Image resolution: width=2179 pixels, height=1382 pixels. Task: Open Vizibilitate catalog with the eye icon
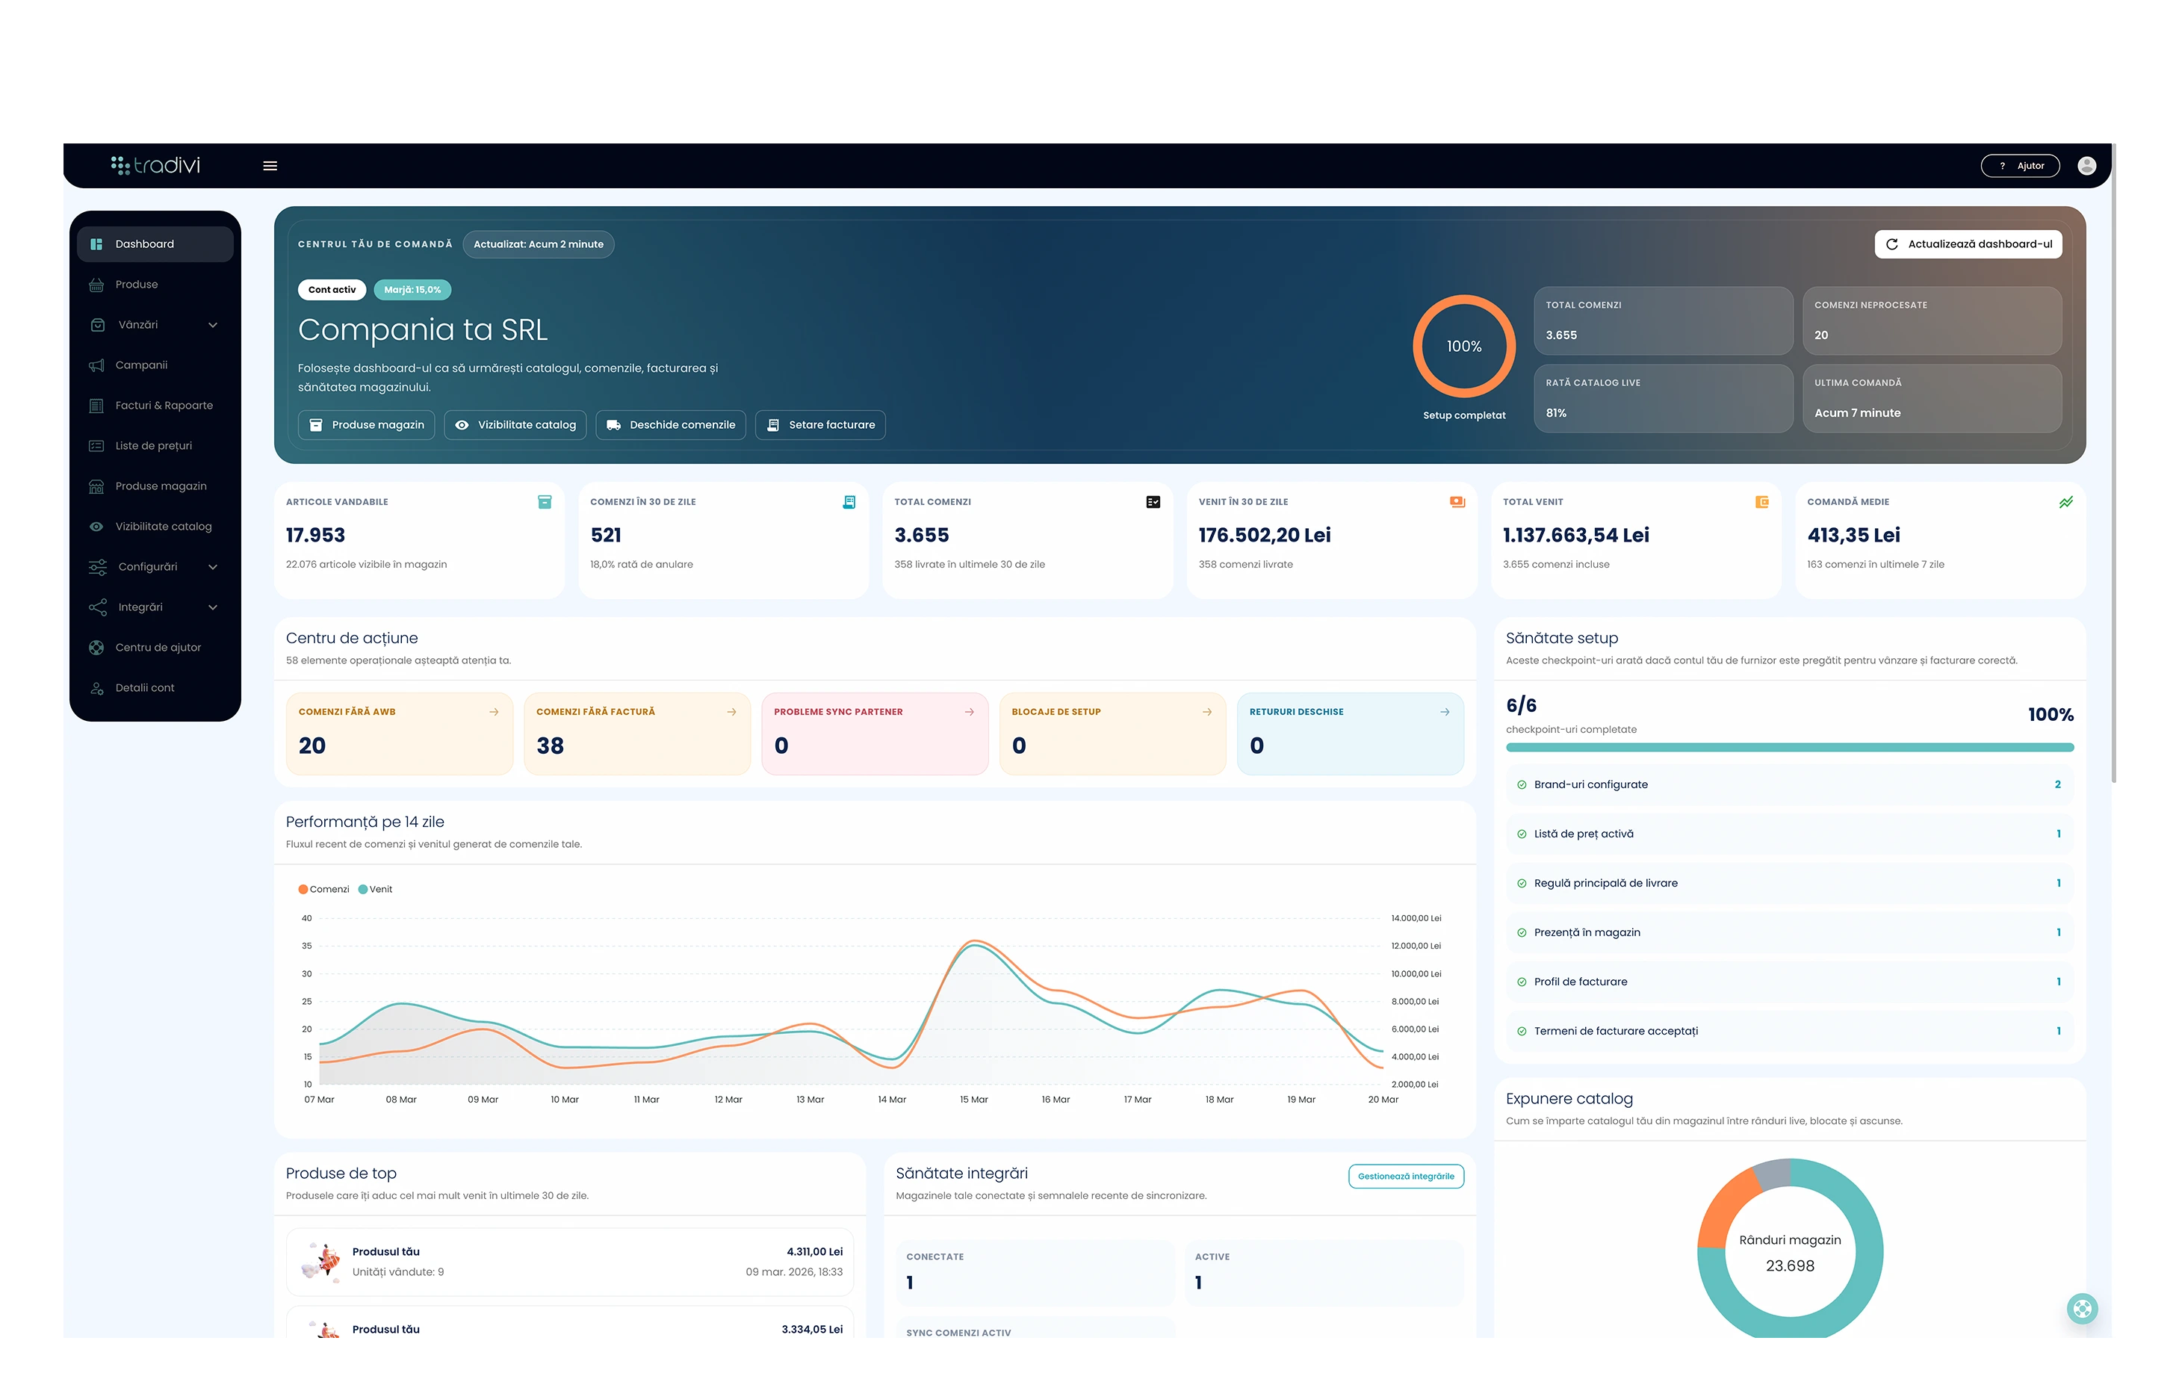tap(515, 424)
